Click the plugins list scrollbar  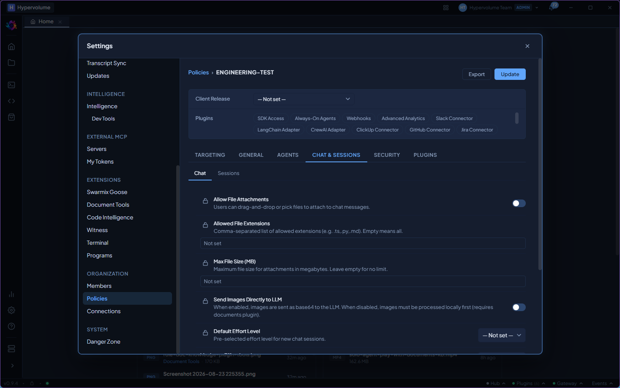click(517, 118)
